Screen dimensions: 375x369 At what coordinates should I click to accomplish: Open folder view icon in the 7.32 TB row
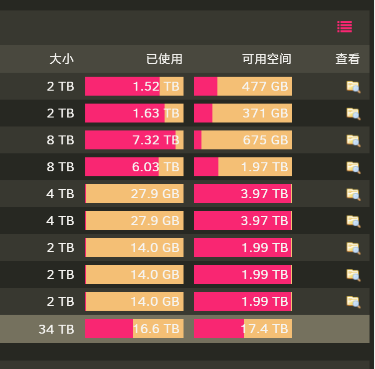click(353, 140)
